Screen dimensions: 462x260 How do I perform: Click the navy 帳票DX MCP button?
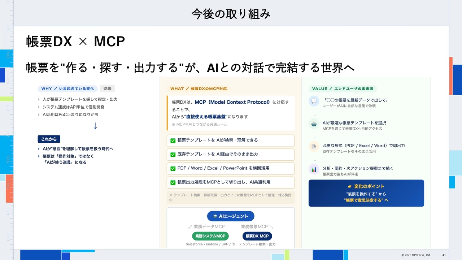click(257, 236)
